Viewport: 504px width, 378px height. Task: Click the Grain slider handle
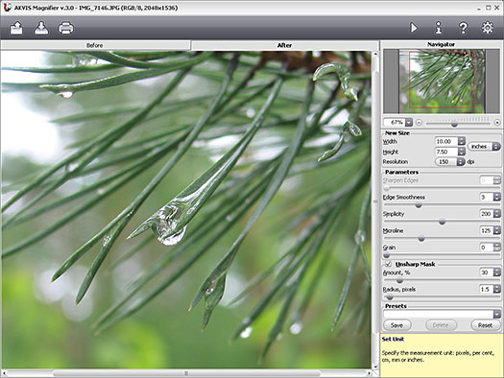[387, 255]
